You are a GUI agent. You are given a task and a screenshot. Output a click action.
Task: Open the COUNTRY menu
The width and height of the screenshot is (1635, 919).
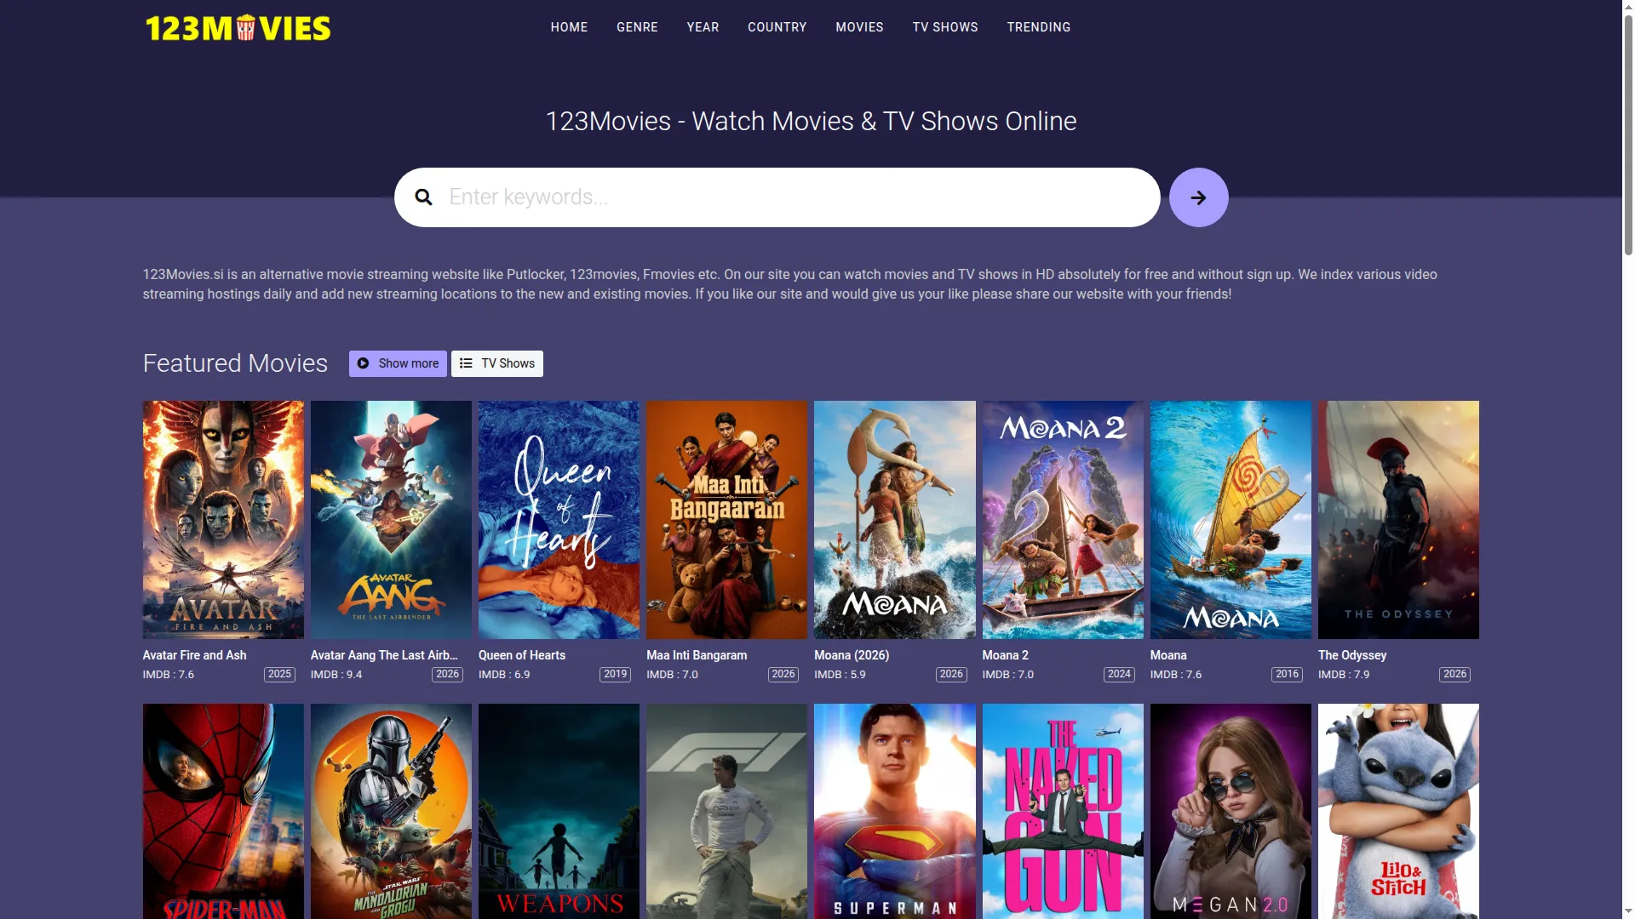click(777, 27)
